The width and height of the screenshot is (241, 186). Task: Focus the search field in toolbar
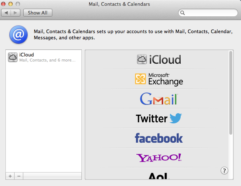(x=208, y=13)
